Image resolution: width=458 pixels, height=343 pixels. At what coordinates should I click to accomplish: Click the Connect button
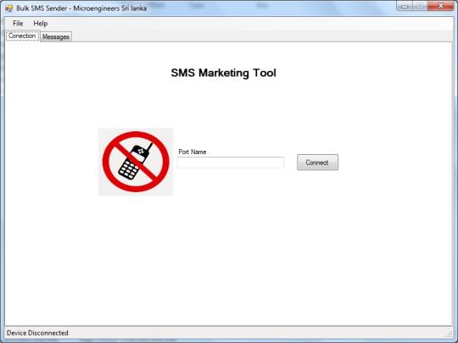[x=317, y=163]
